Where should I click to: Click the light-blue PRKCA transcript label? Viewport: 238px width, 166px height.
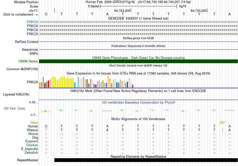click(32, 22)
